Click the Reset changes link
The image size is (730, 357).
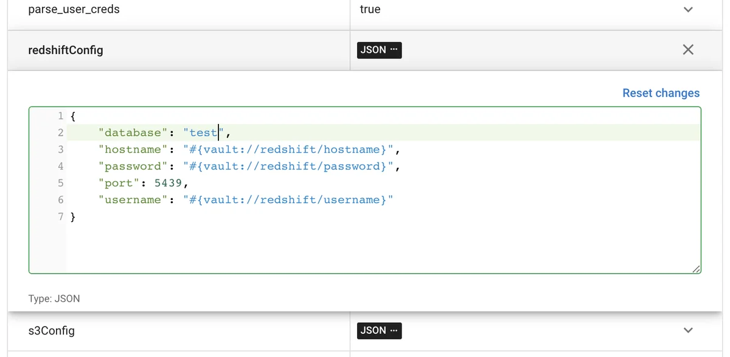(661, 93)
